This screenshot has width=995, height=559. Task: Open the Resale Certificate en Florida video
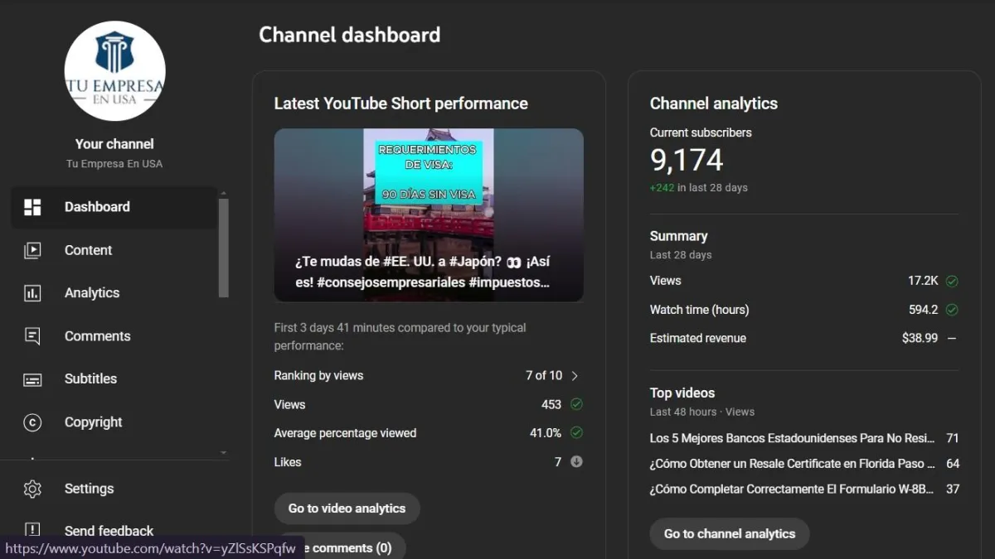792,464
